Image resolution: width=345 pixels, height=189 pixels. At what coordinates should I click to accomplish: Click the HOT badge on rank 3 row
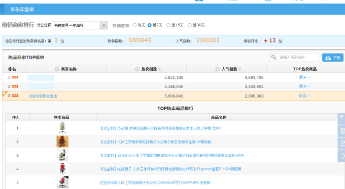click(x=15, y=96)
